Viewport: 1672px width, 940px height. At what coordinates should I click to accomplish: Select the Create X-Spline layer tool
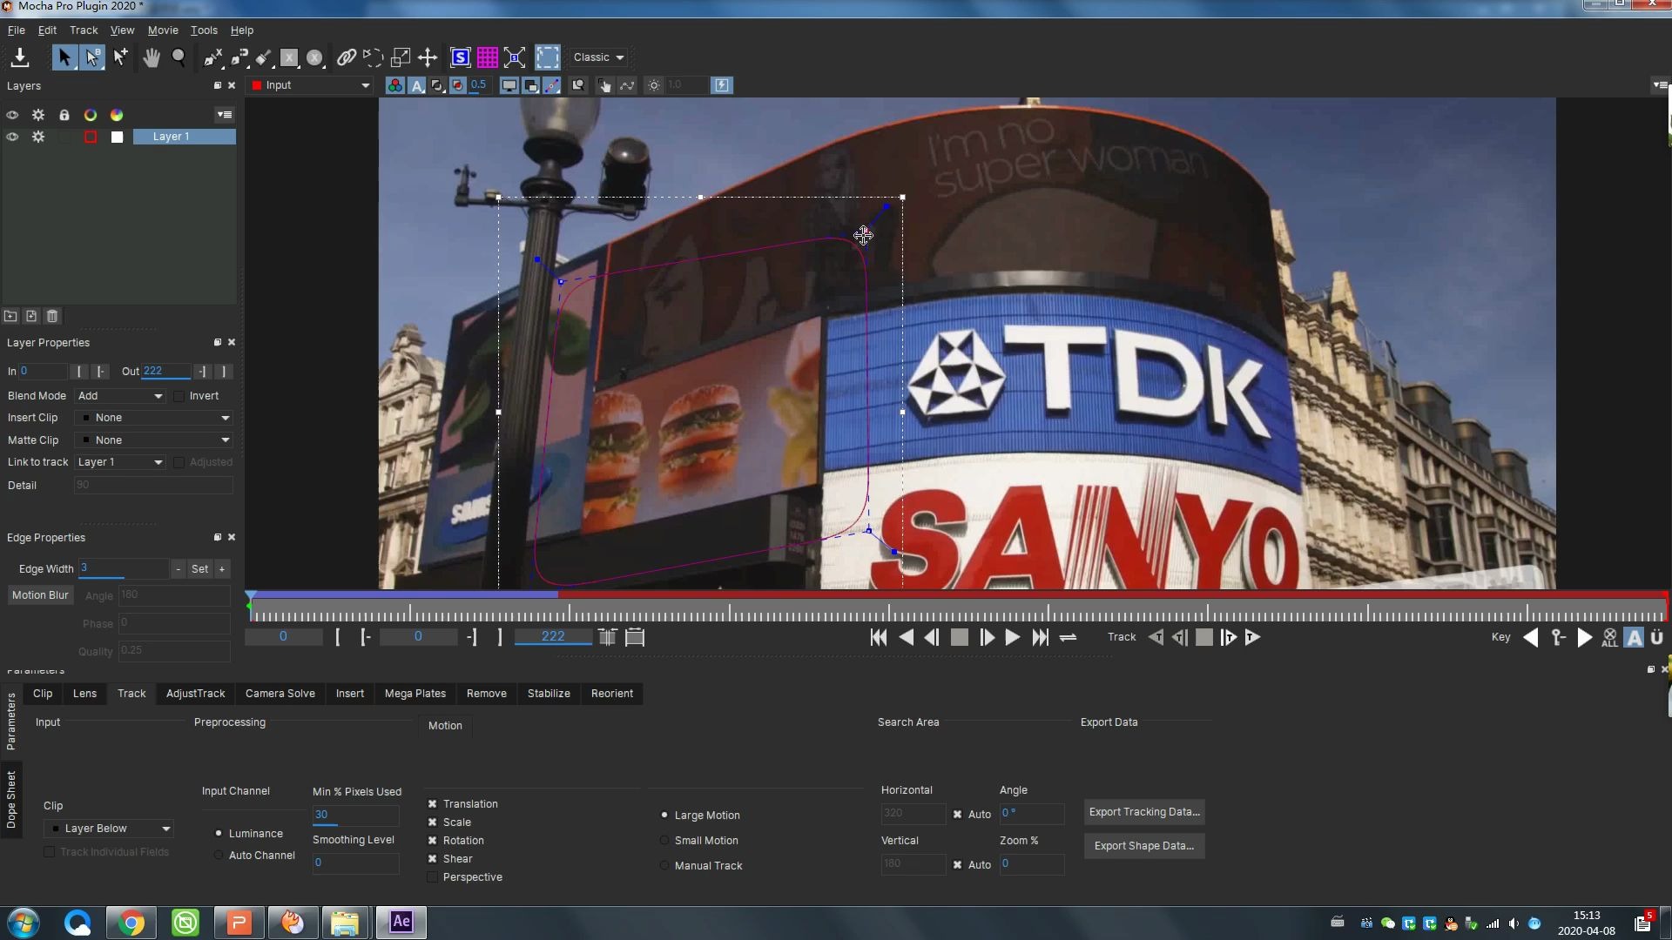212,57
